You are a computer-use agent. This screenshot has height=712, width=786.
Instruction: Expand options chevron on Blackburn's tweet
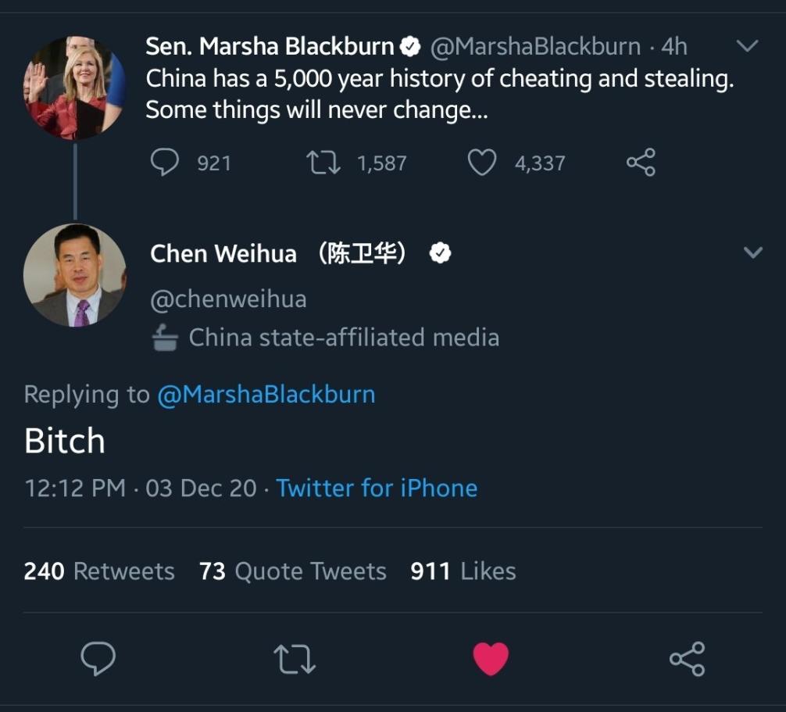(748, 46)
